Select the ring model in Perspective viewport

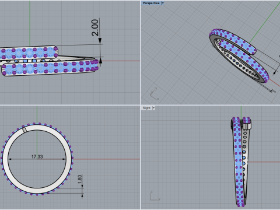(x=239, y=55)
